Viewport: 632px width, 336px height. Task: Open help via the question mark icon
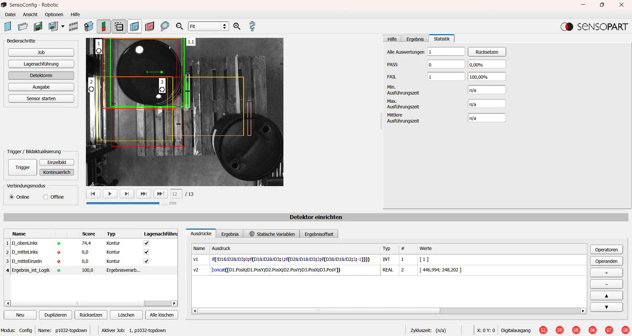pyautogui.click(x=252, y=26)
